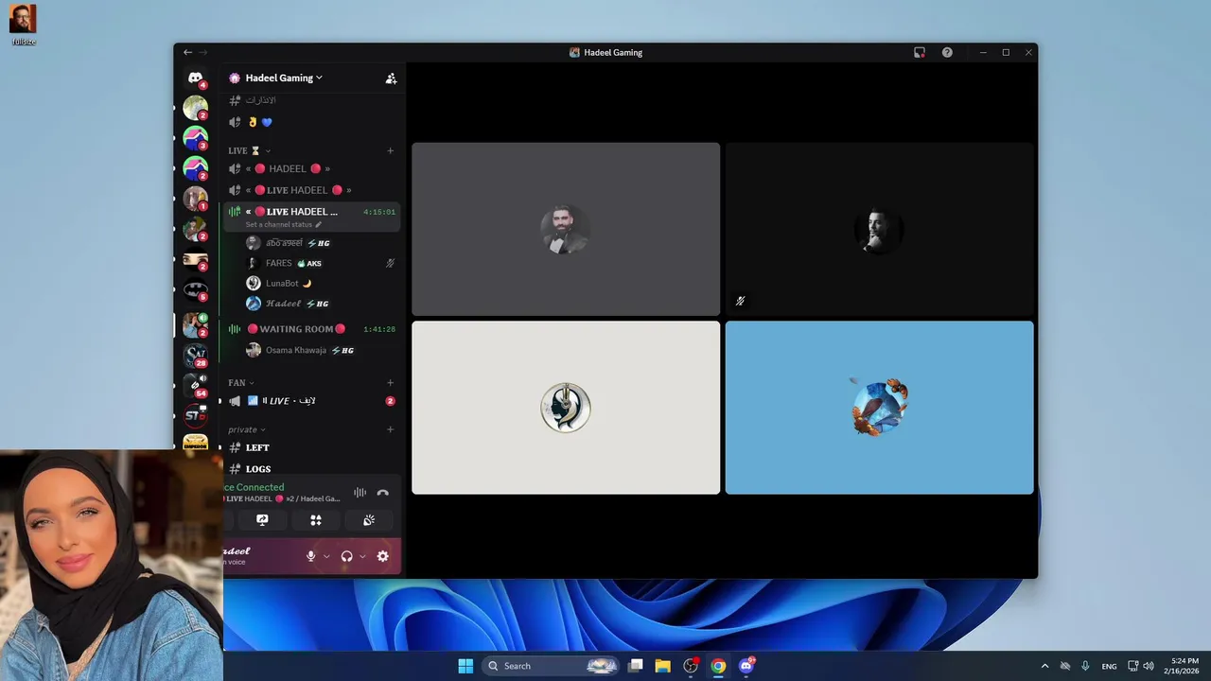Click ENG language indicator in tray
This screenshot has width=1211, height=681.
1109,666
